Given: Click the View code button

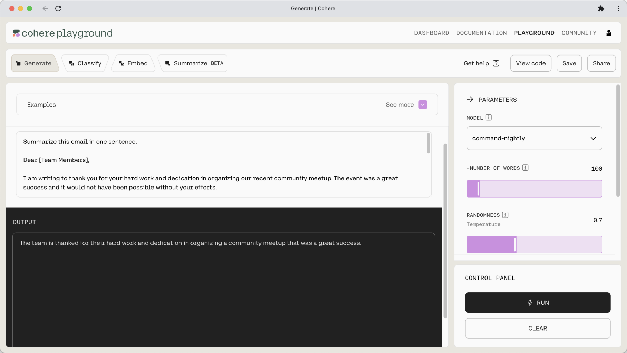Looking at the screenshot, I should [x=530, y=63].
